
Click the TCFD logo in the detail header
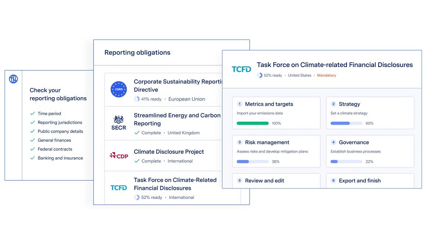[x=241, y=69]
